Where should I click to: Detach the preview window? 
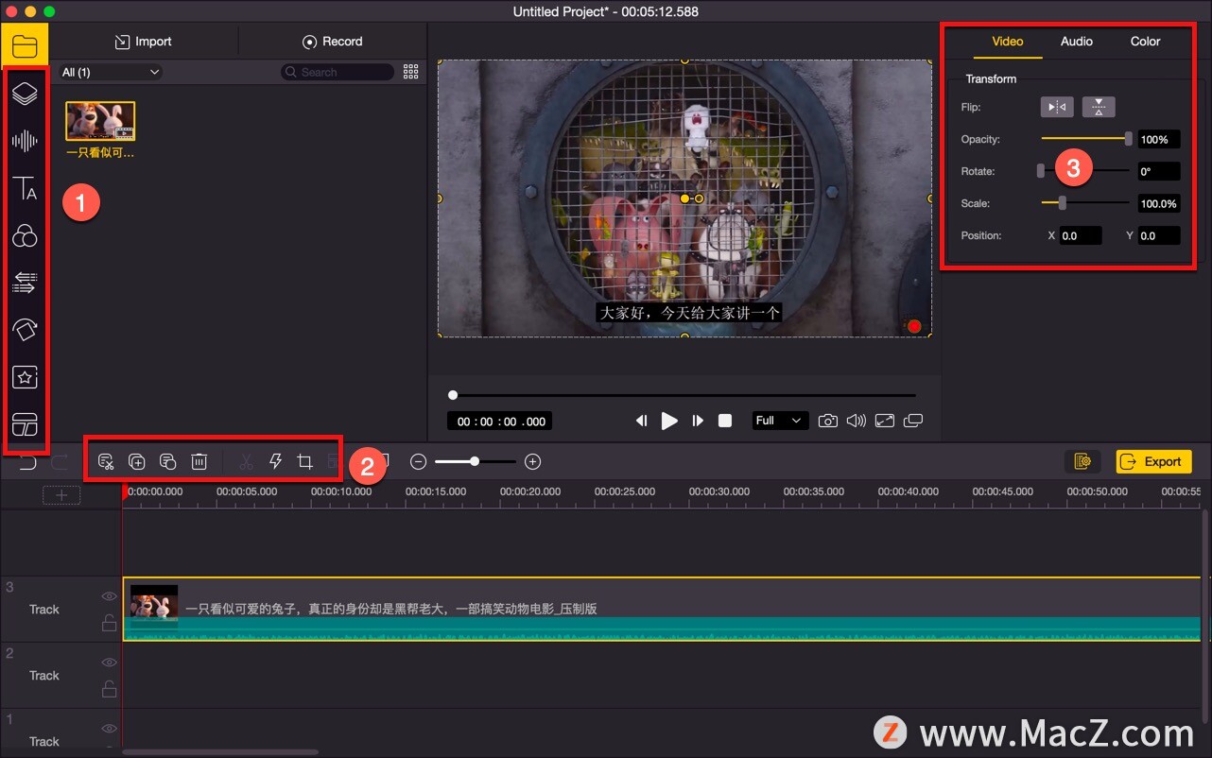913,421
